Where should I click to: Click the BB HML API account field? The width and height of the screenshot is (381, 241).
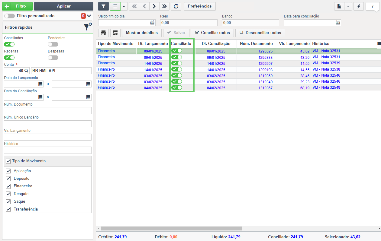coord(61,71)
